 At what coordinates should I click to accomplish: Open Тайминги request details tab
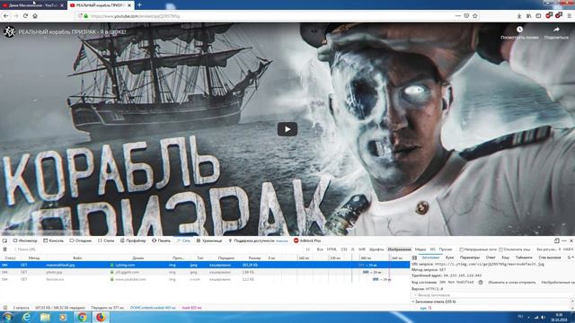tap(524, 258)
